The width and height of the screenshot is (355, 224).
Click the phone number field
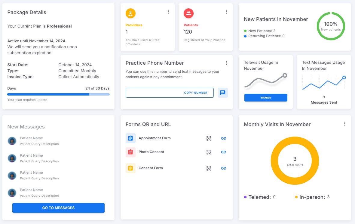tap(170, 93)
